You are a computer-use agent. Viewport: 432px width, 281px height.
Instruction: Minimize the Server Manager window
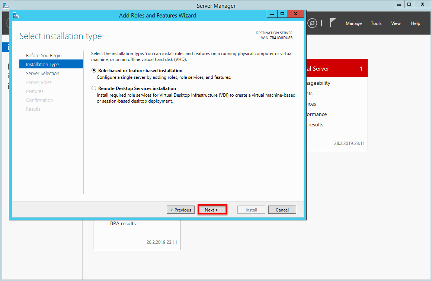point(399,4)
